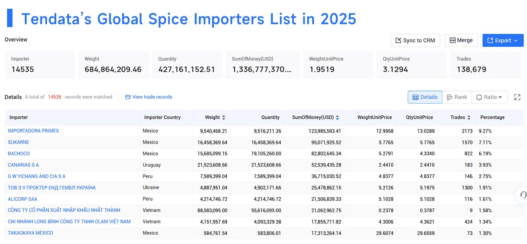The image size is (527, 244).
Task: Click the Sync to CRM button
Action: 415,41
